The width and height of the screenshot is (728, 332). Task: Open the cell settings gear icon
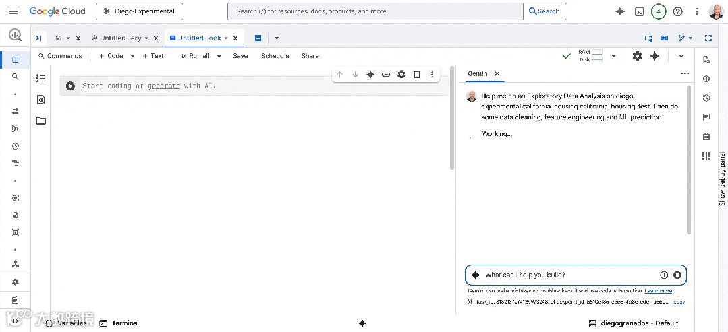pyautogui.click(x=401, y=74)
